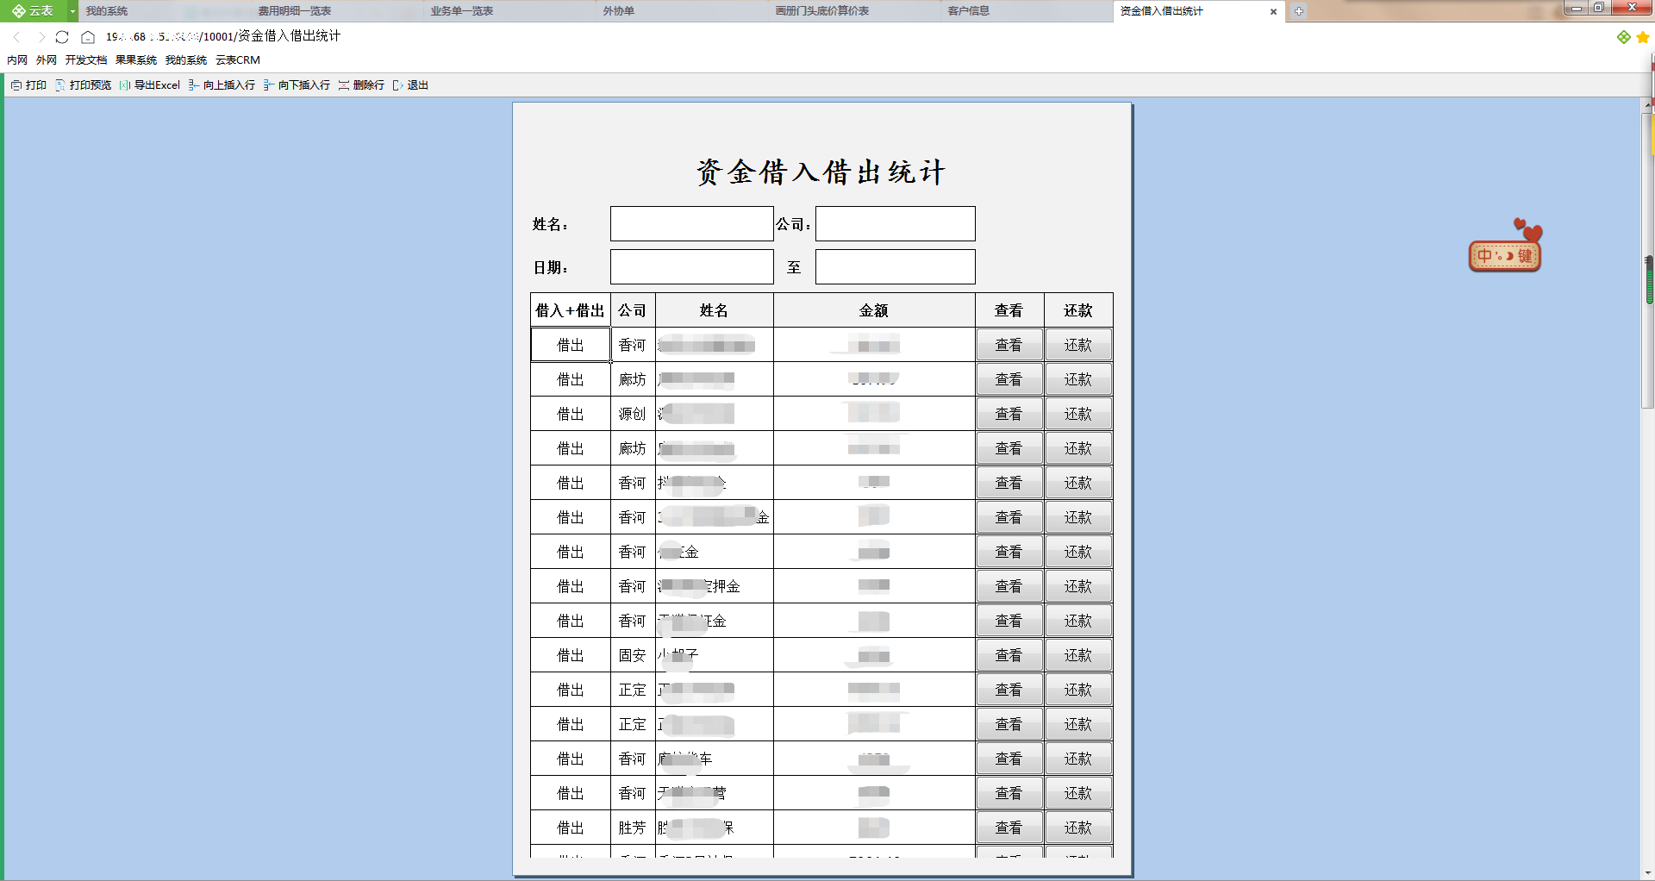Image resolution: width=1655 pixels, height=881 pixels.
Task: Click the 固安 company cell
Action: point(633,655)
